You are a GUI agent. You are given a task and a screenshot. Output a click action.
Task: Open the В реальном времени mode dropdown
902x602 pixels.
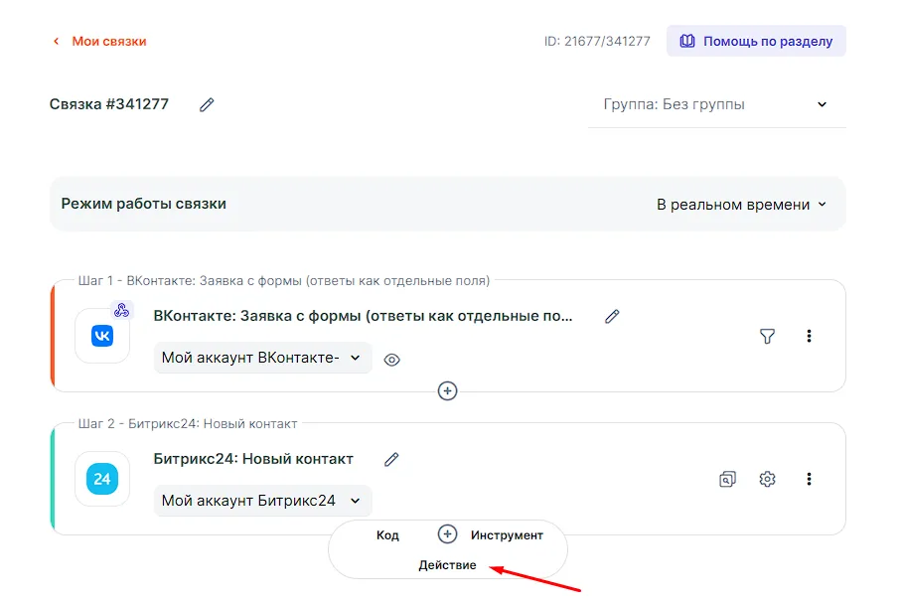pos(741,205)
